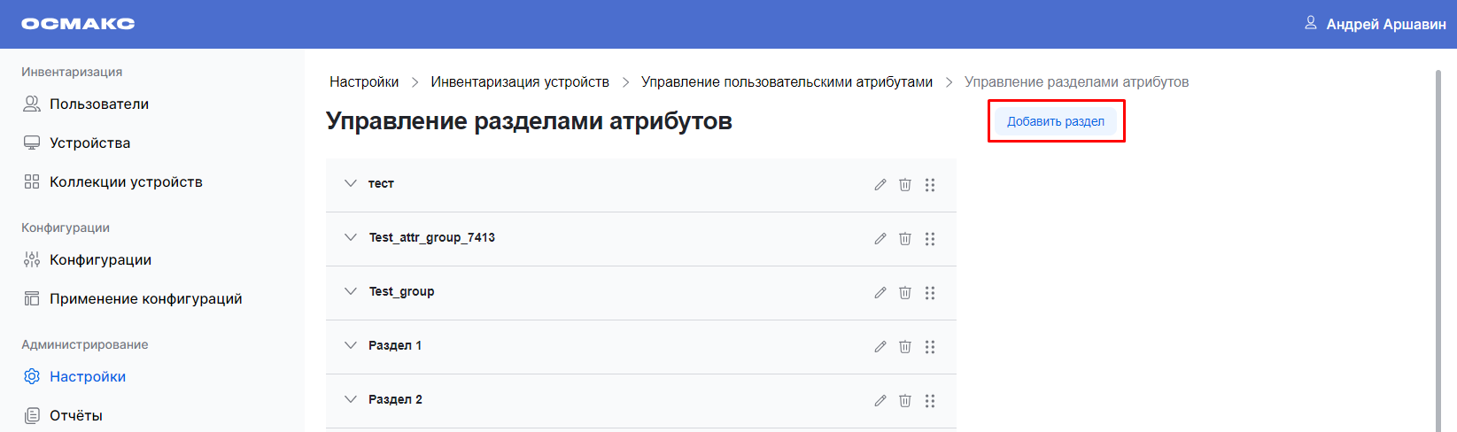The width and height of the screenshot is (1457, 432).
Task: Open 'Применение конфигураций' sidebar item
Action: click(145, 298)
